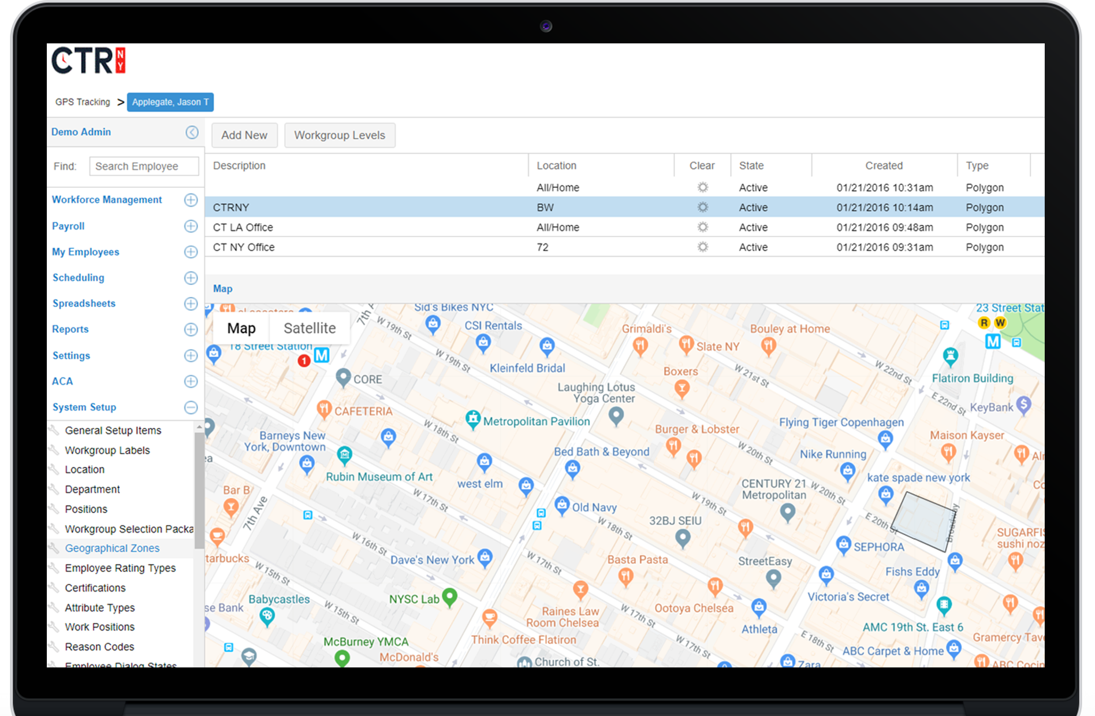Click the red alert badge near 18 Street Station
The height and width of the screenshot is (716, 1095).
click(x=304, y=361)
